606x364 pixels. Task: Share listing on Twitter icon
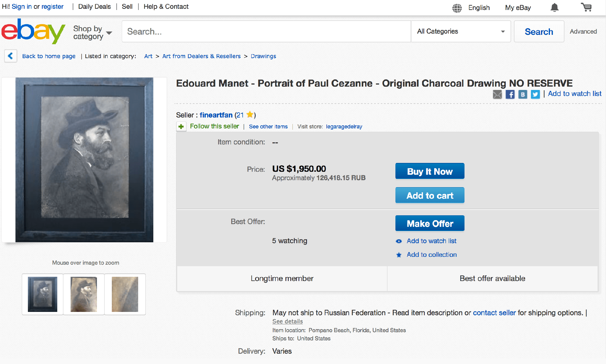coord(535,94)
